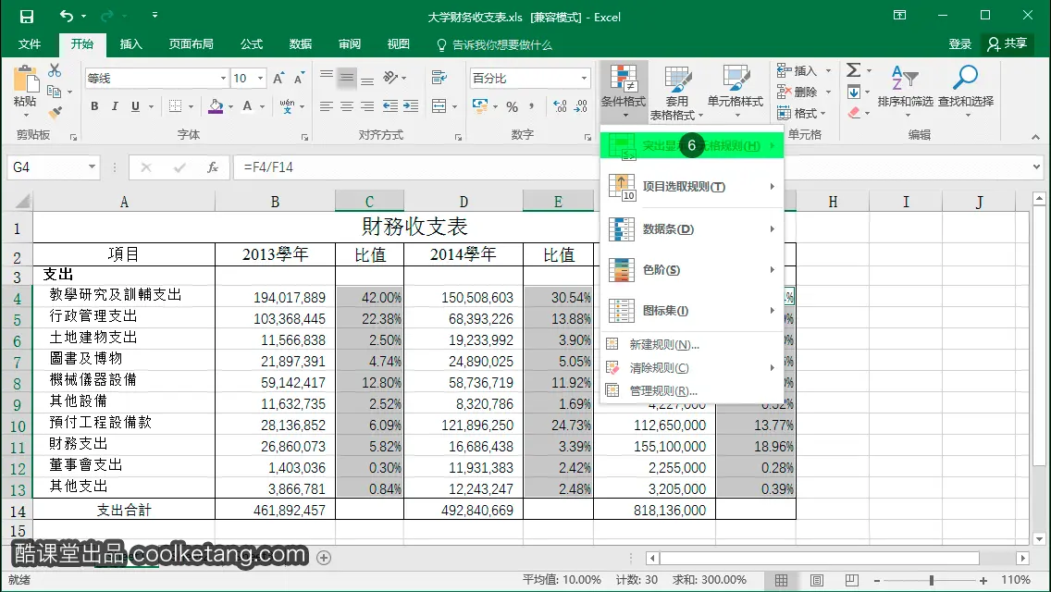Click the Fill down icon

[853, 92]
